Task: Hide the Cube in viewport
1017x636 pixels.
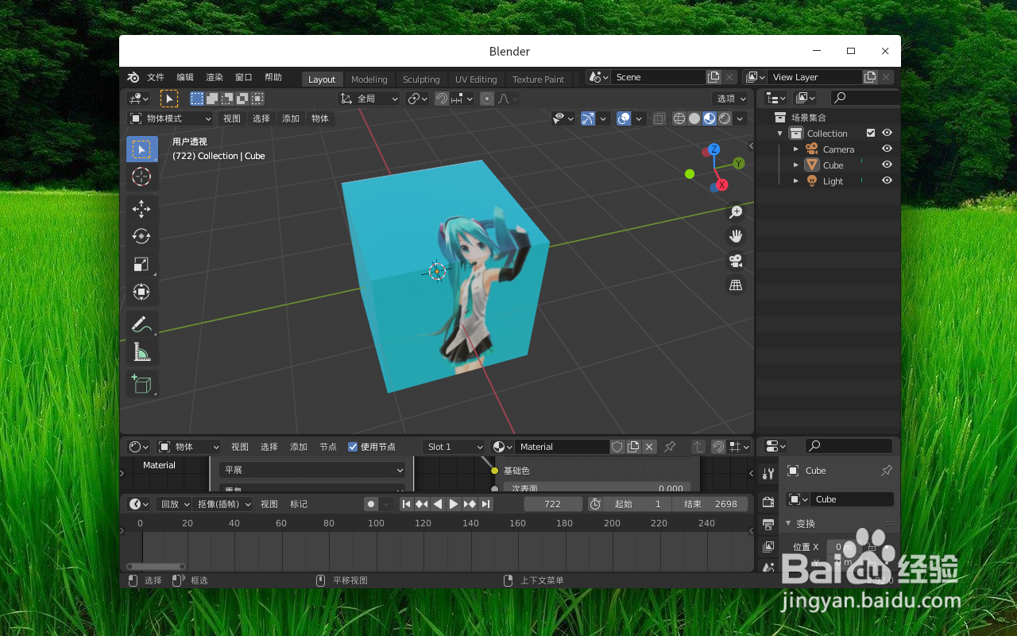Action: point(887,165)
